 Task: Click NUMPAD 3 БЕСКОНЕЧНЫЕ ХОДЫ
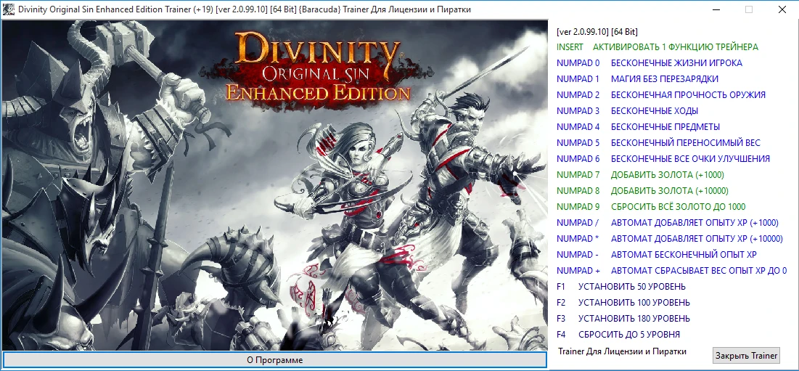(x=627, y=110)
